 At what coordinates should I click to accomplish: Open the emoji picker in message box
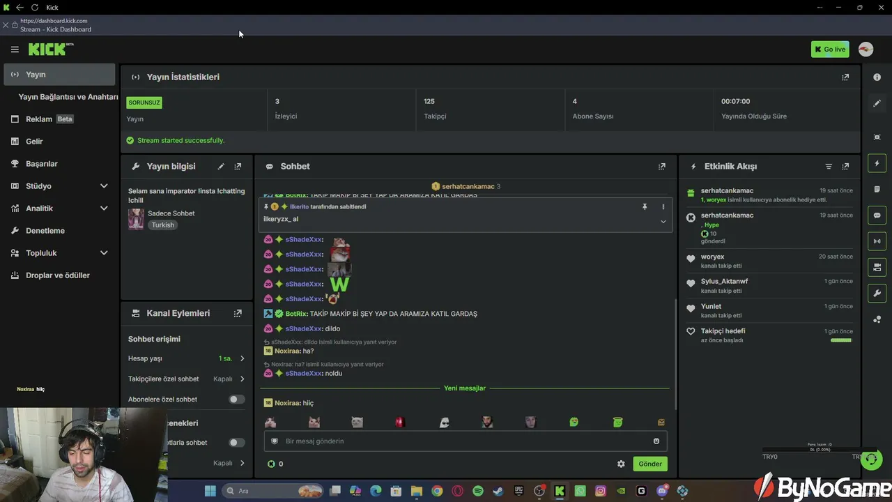[656, 441]
